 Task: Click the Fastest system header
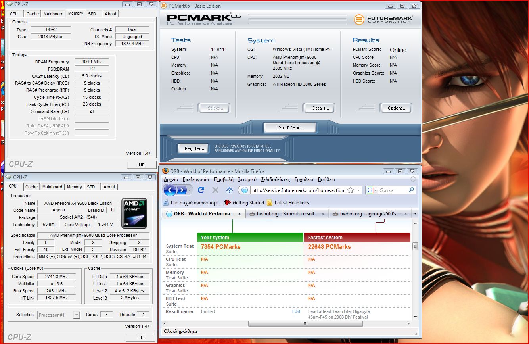pos(357,237)
